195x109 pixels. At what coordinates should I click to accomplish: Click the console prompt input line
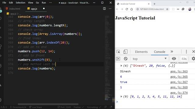(x=155, y=102)
